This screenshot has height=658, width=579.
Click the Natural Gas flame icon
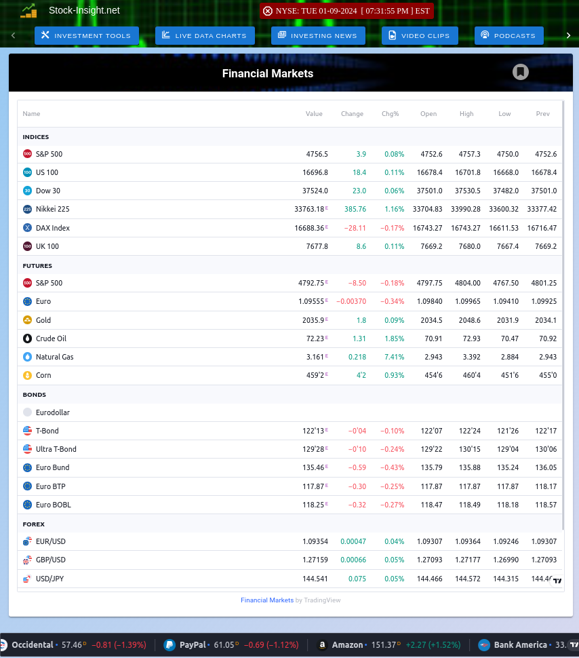[x=27, y=357]
